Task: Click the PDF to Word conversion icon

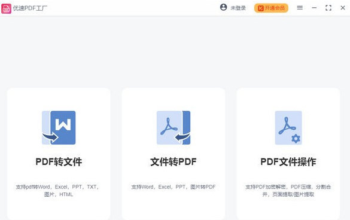Action: 59,127
